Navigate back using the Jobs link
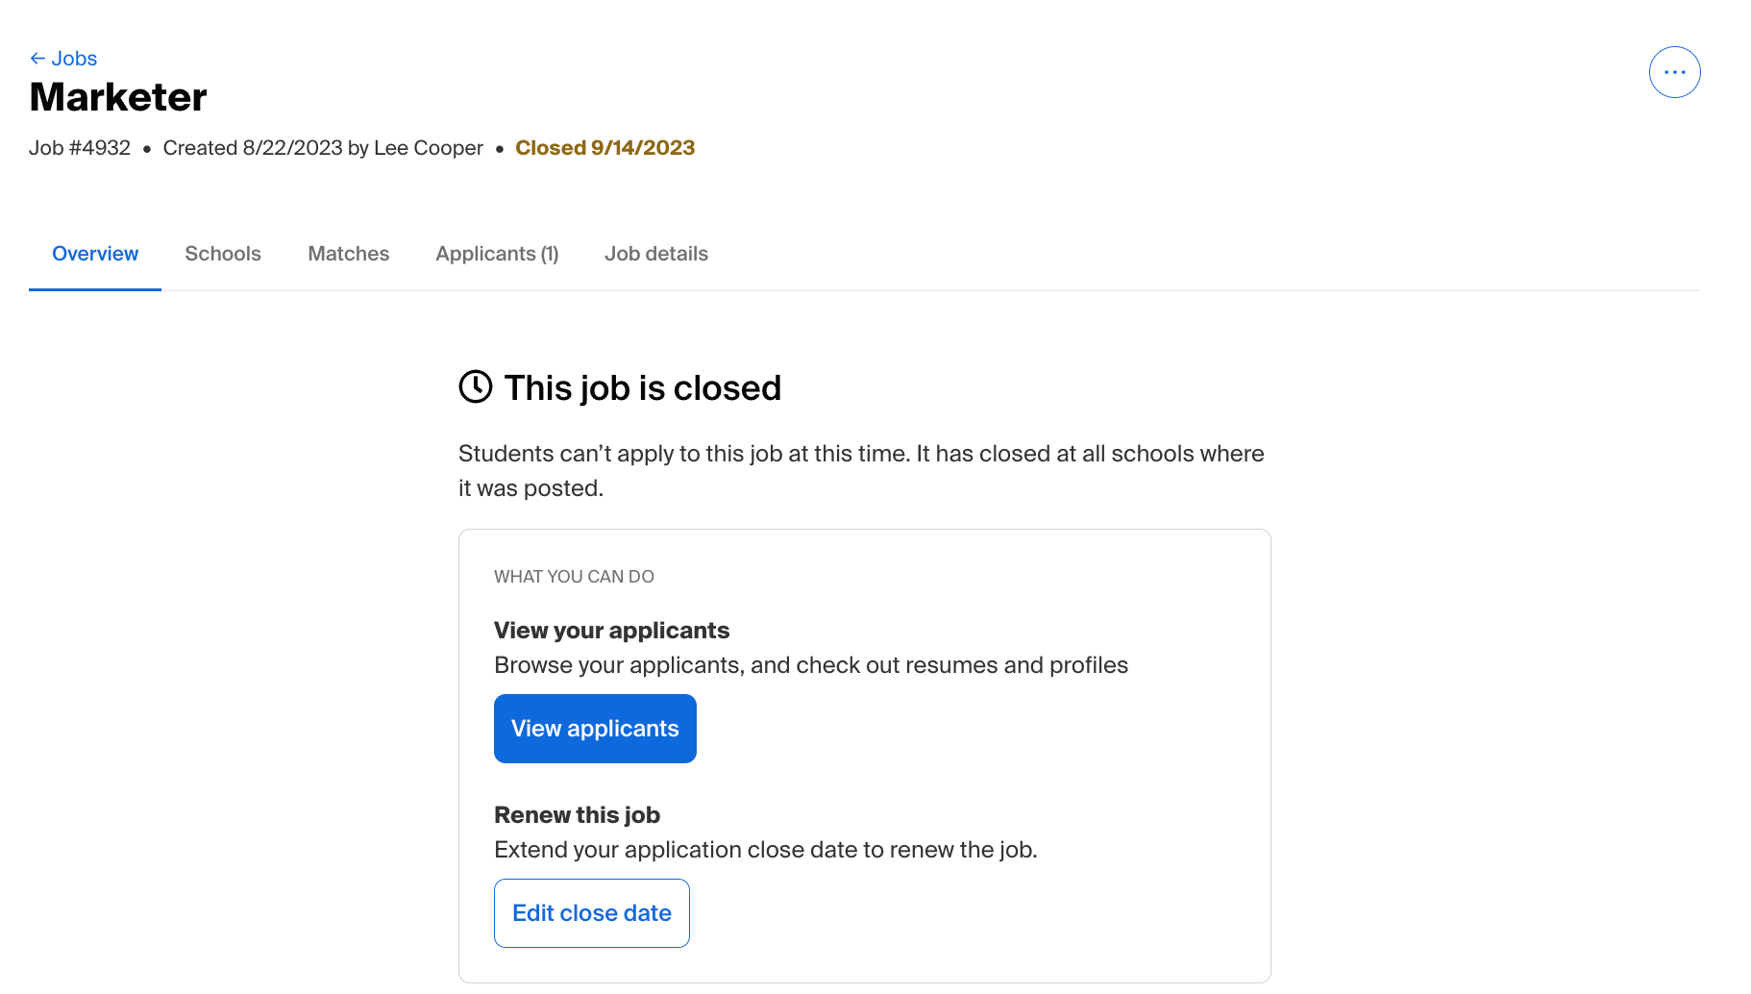The height and width of the screenshot is (994, 1751). coord(74,58)
